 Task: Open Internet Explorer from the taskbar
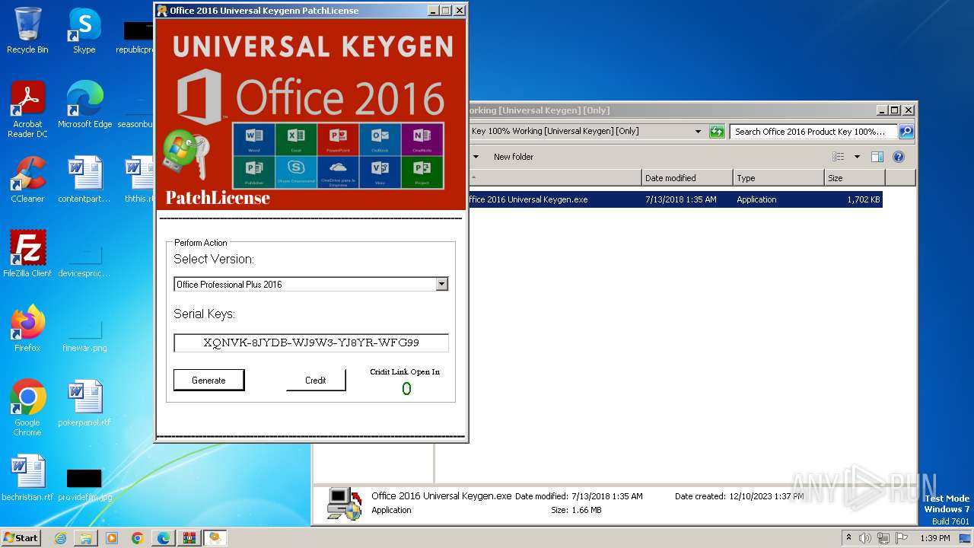coord(60,538)
